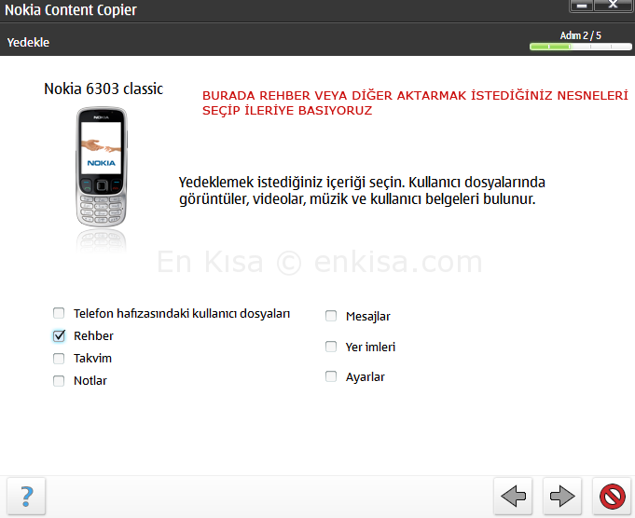
Task: Click the Mesajlar label text
Action: point(368,317)
